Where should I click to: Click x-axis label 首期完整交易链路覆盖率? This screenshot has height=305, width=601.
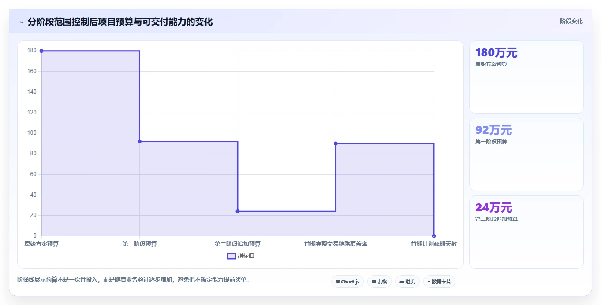[336, 244]
